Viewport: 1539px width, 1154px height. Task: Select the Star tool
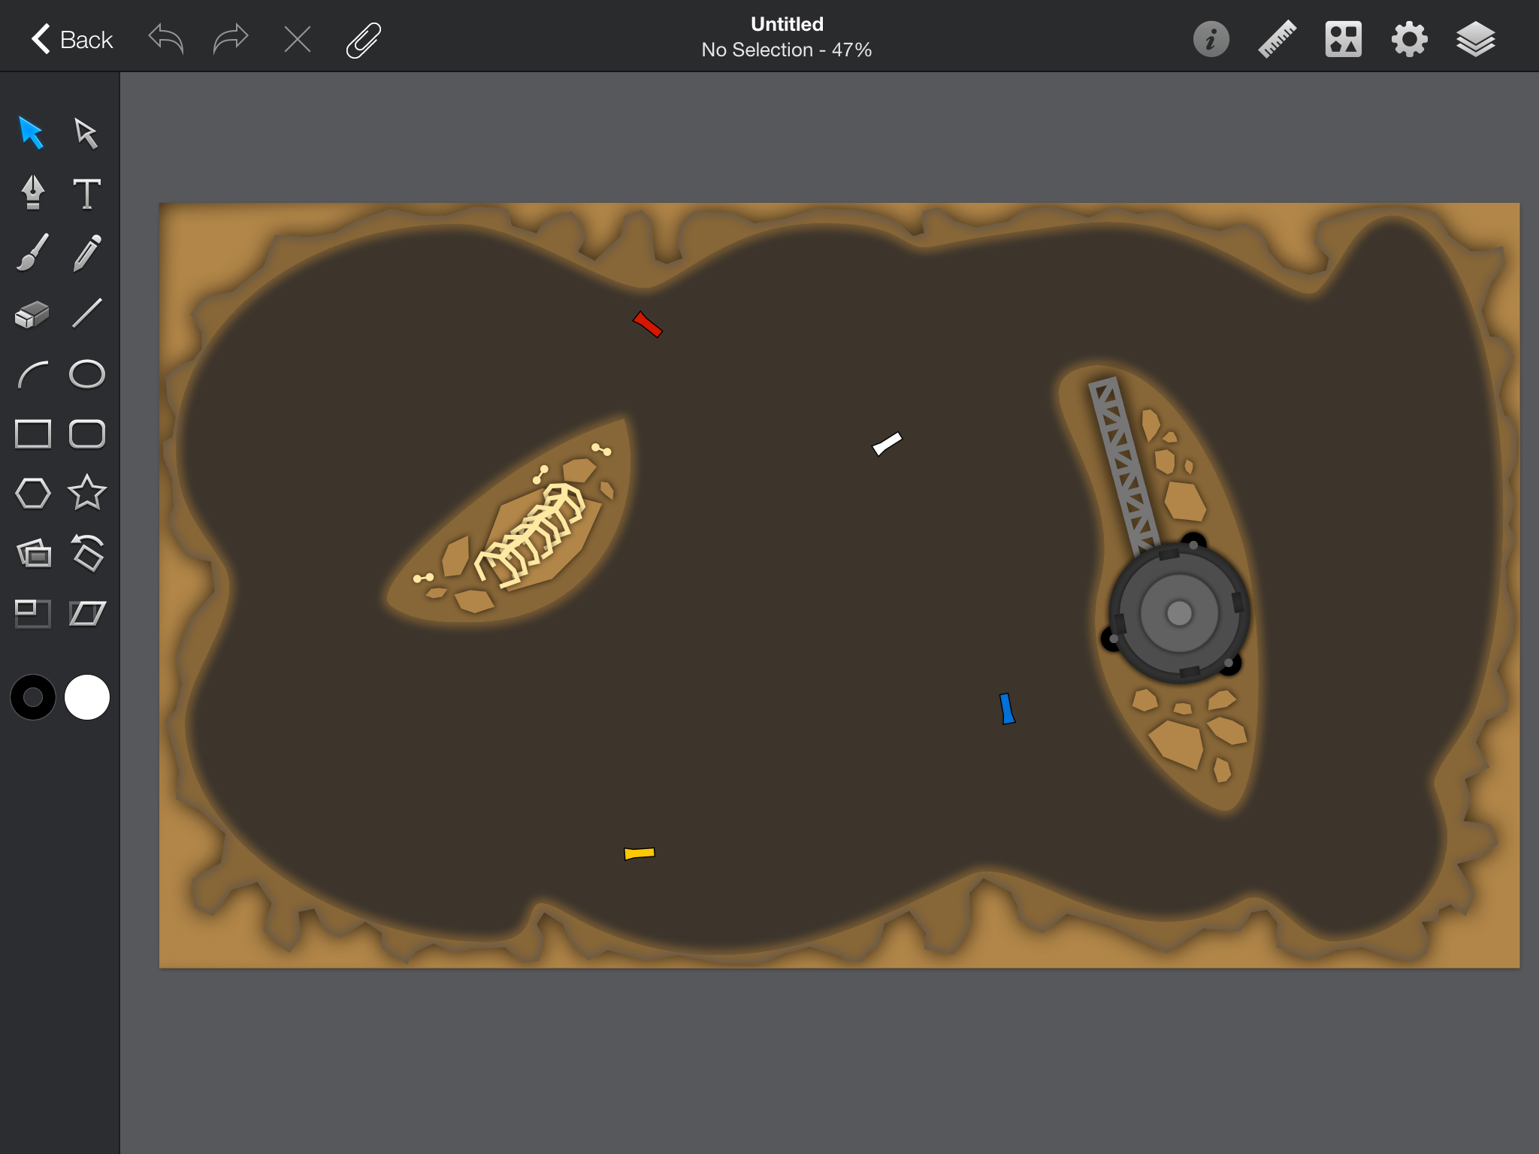86,493
